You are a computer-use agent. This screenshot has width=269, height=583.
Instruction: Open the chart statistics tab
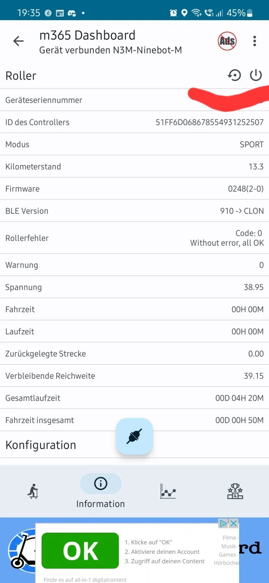click(168, 491)
